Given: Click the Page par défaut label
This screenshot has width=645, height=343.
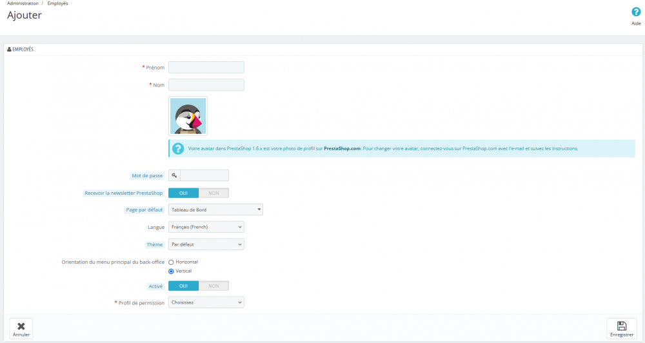Looking at the screenshot, I should pos(144,210).
